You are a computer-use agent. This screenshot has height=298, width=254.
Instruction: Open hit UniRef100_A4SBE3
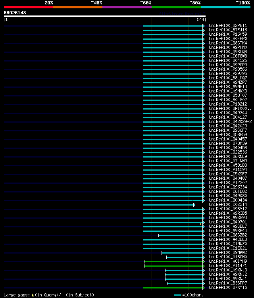[228, 240]
